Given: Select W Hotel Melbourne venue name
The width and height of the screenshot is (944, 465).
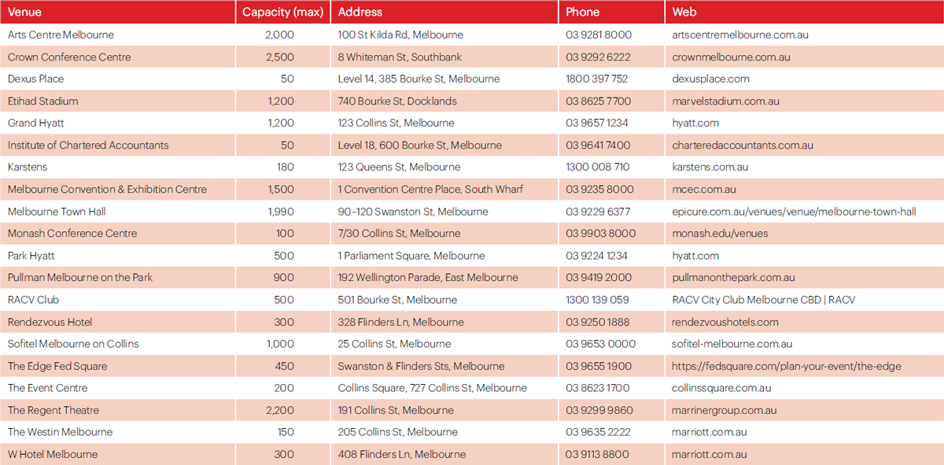Looking at the screenshot, I should [53, 454].
